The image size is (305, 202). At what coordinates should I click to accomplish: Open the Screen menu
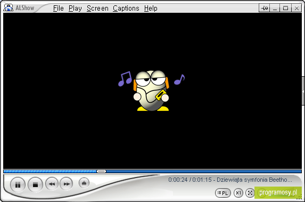click(x=97, y=9)
